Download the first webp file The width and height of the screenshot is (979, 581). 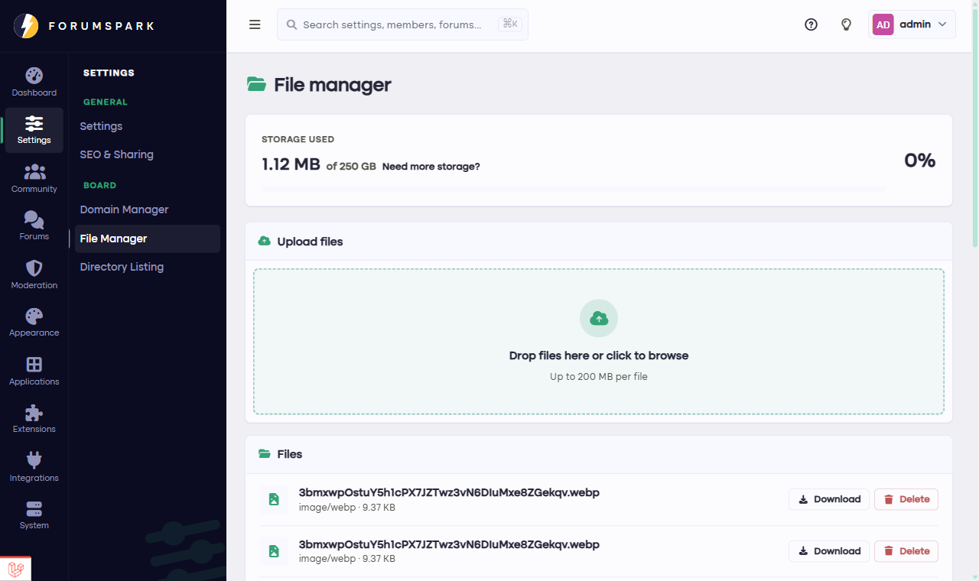click(x=829, y=499)
